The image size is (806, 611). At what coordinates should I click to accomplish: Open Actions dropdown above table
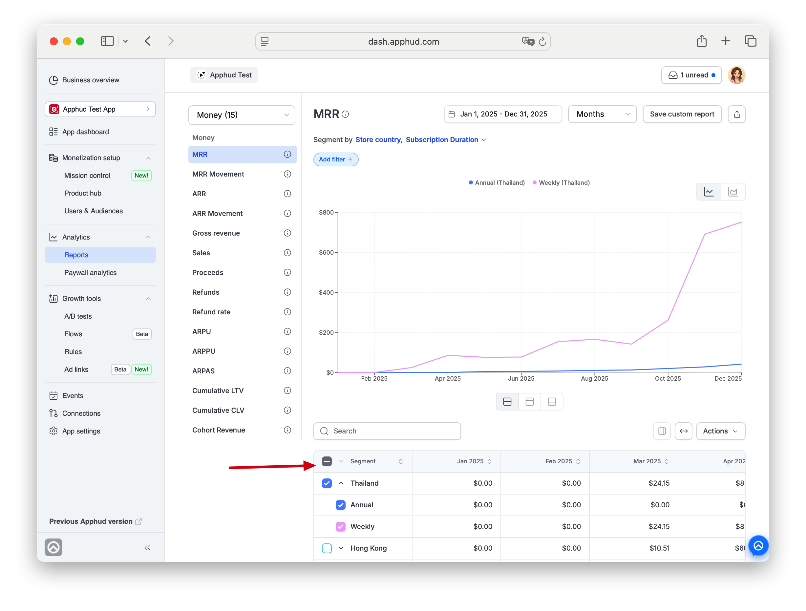(720, 431)
